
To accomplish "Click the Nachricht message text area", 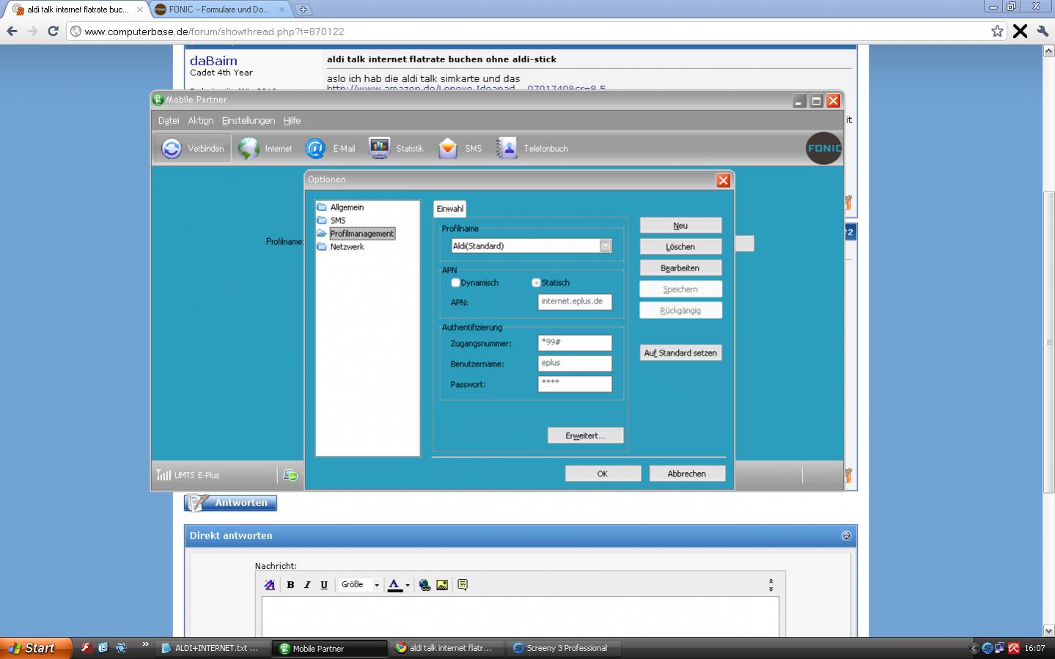I will coord(521,616).
